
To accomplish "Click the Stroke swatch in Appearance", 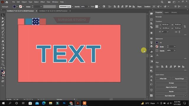I will pos(157,47).
